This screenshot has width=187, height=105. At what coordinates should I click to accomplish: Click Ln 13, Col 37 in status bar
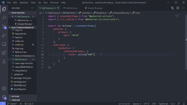tap(124, 104)
